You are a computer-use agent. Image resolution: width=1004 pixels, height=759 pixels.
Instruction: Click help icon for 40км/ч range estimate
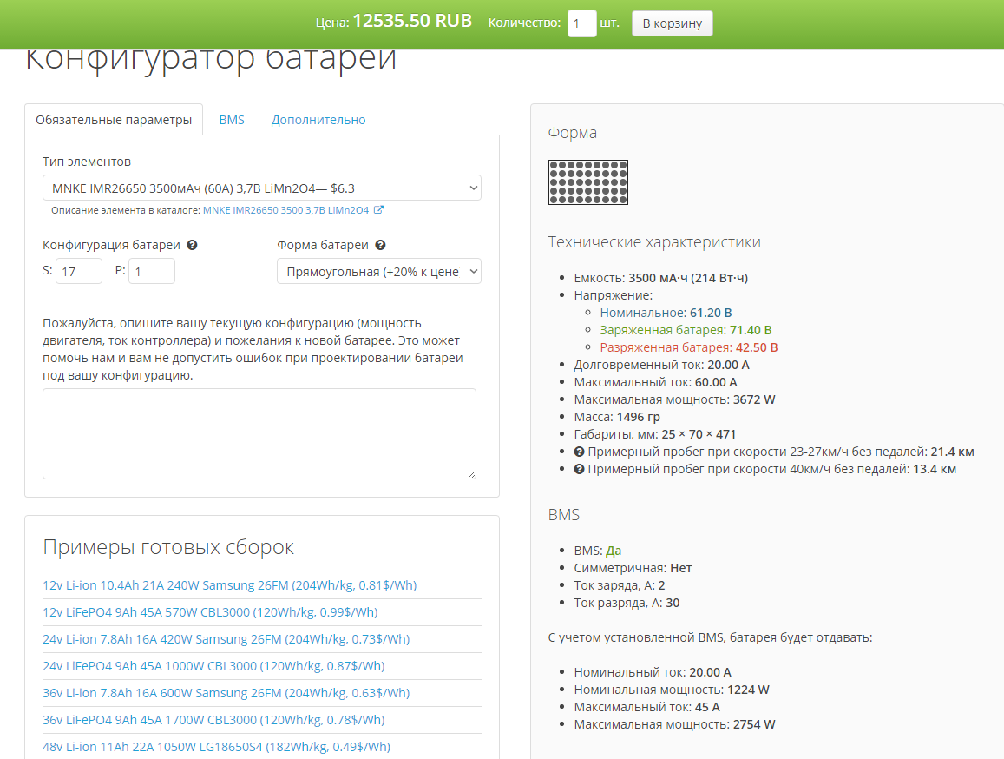click(579, 469)
